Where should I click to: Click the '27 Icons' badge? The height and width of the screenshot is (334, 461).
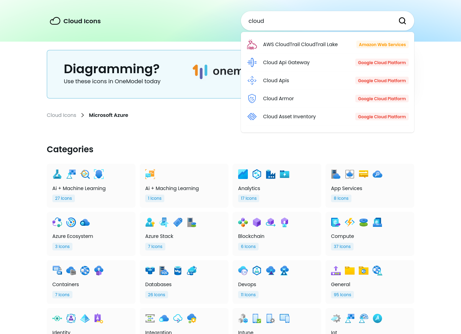click(63, 198)
